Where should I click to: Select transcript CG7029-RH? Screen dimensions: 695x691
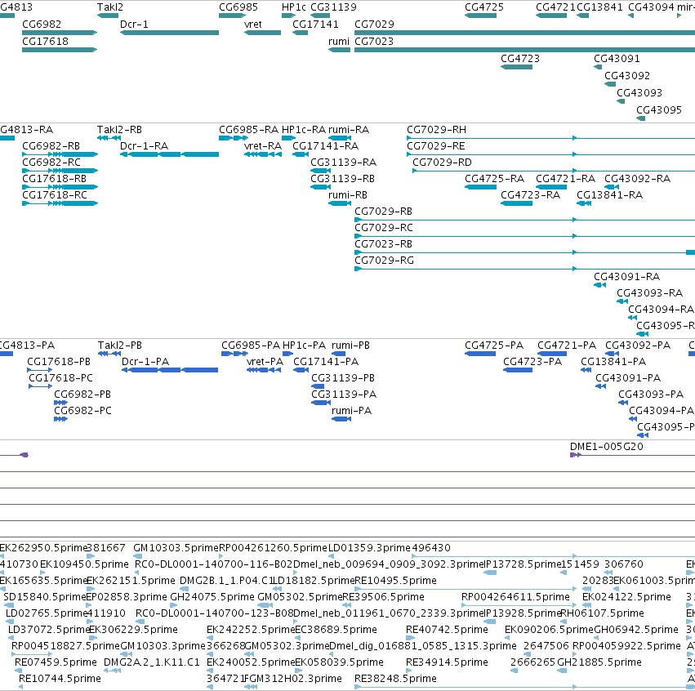[x=551, y=138]
